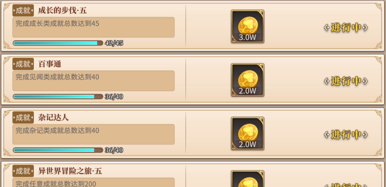Click description 完成成长类成就总数达到45
Viewport: 386px width, 187px height.
57,24
